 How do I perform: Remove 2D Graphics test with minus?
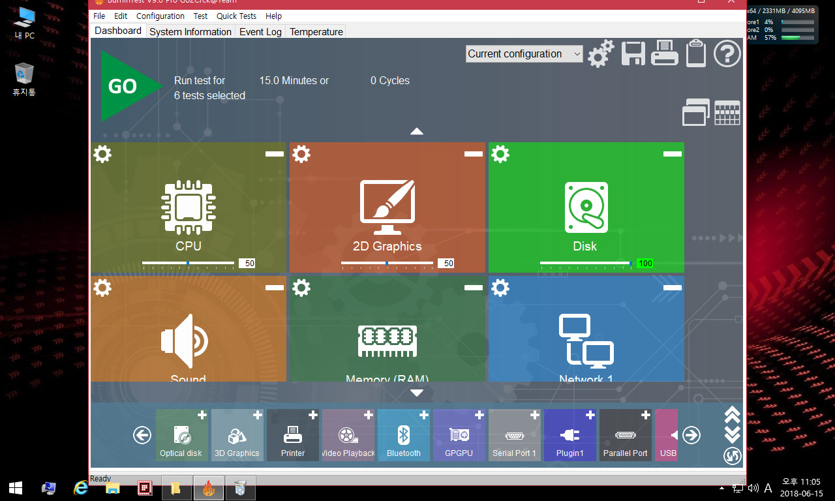[x=474, y=154]
